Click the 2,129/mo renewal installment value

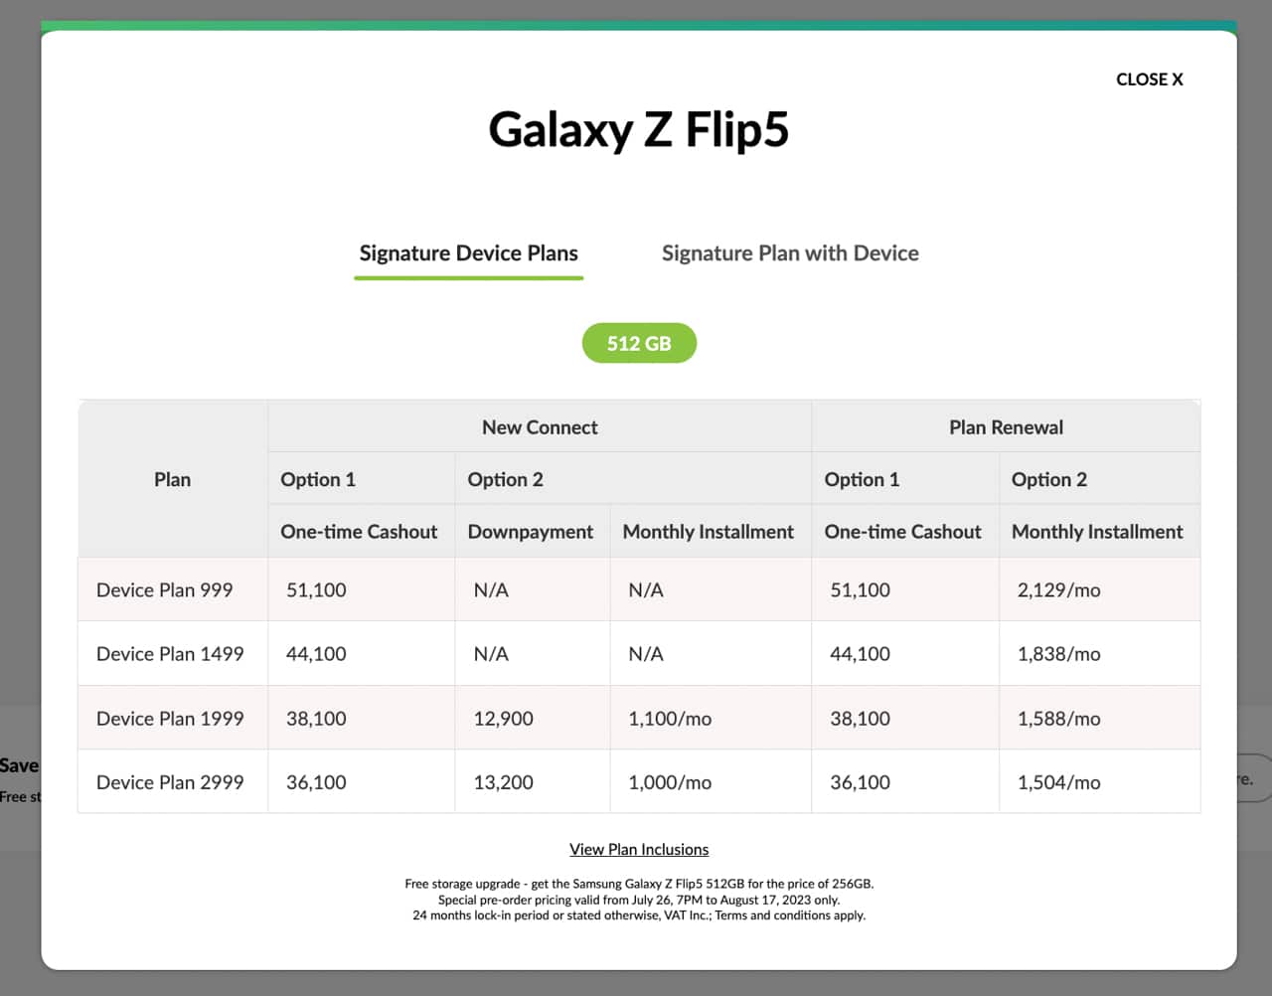coord(1058,589)
